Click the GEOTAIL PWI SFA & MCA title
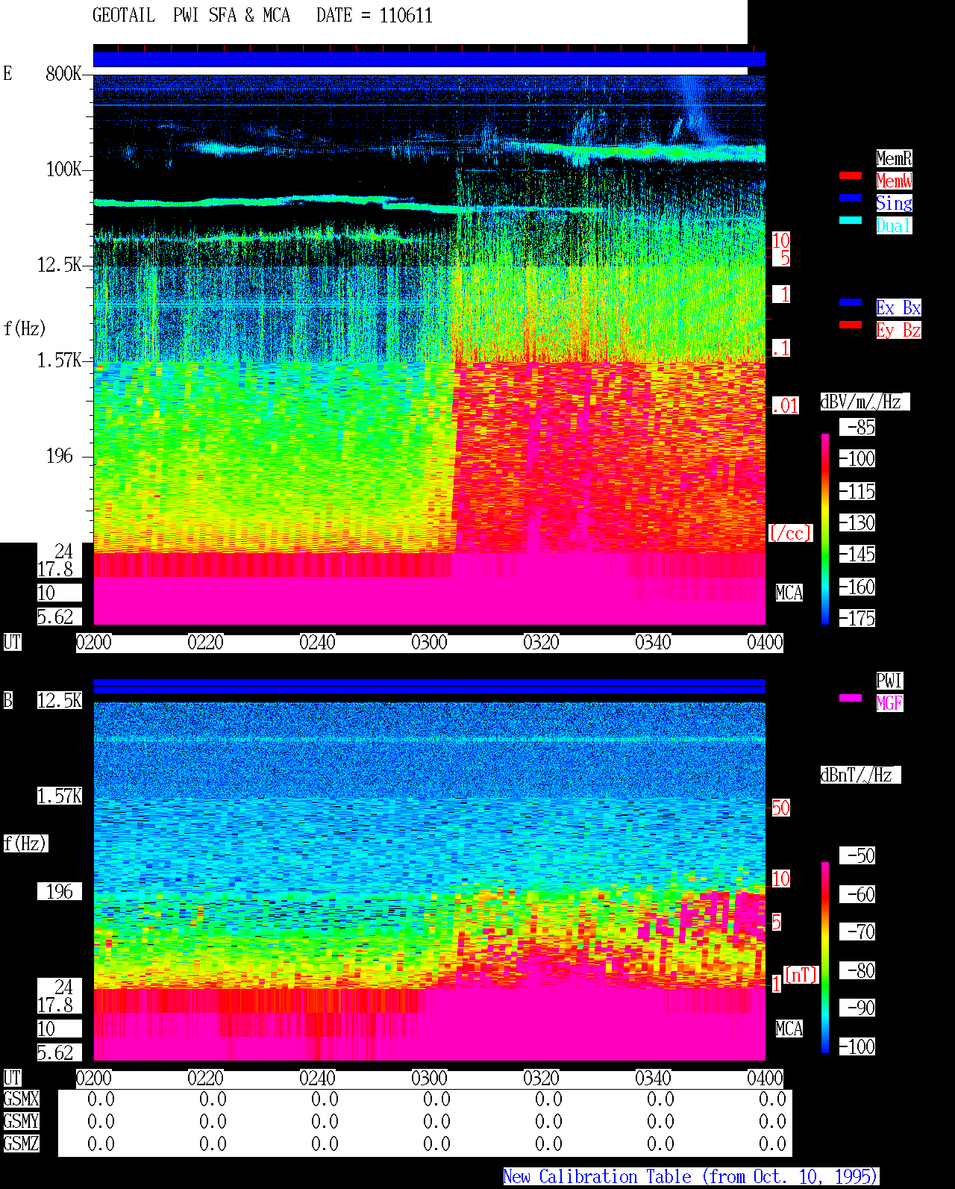 [191, 16]
